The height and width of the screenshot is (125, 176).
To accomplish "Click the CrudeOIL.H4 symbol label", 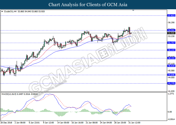I will (10, 11).
